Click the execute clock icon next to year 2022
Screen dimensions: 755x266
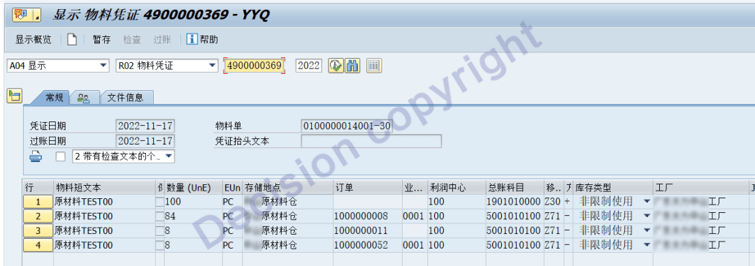(x=336, y=66)
